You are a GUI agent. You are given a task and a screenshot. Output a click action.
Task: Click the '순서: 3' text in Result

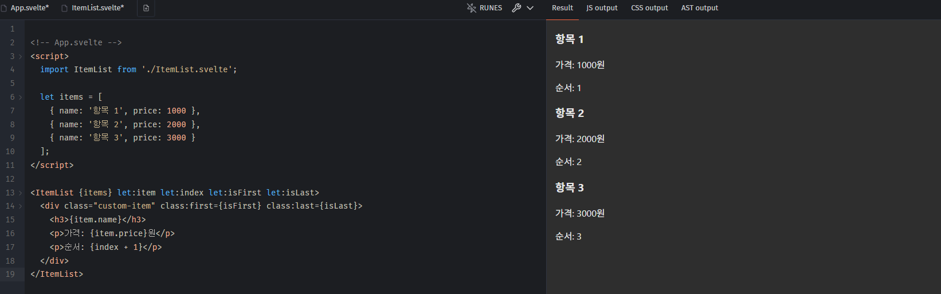click(568, 236)
